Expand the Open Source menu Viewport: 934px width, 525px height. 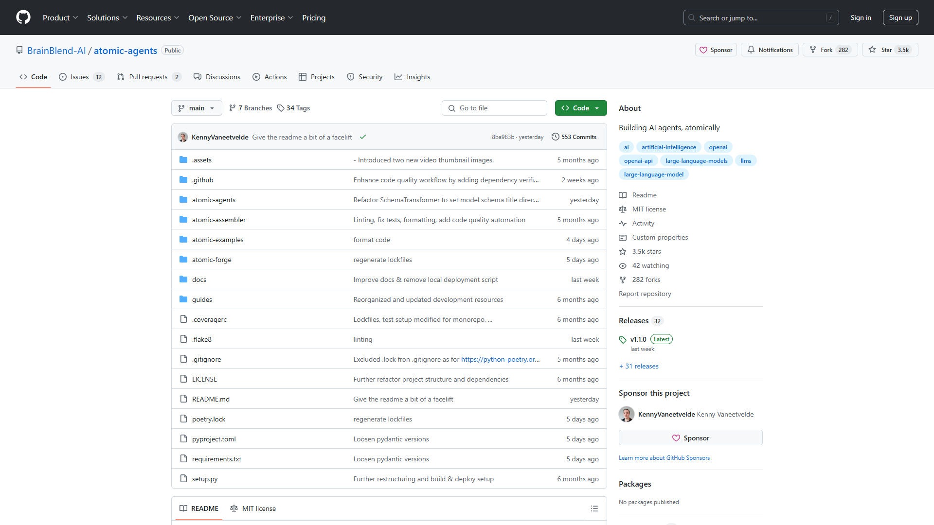pyautogui.click(x=215, y=17)
